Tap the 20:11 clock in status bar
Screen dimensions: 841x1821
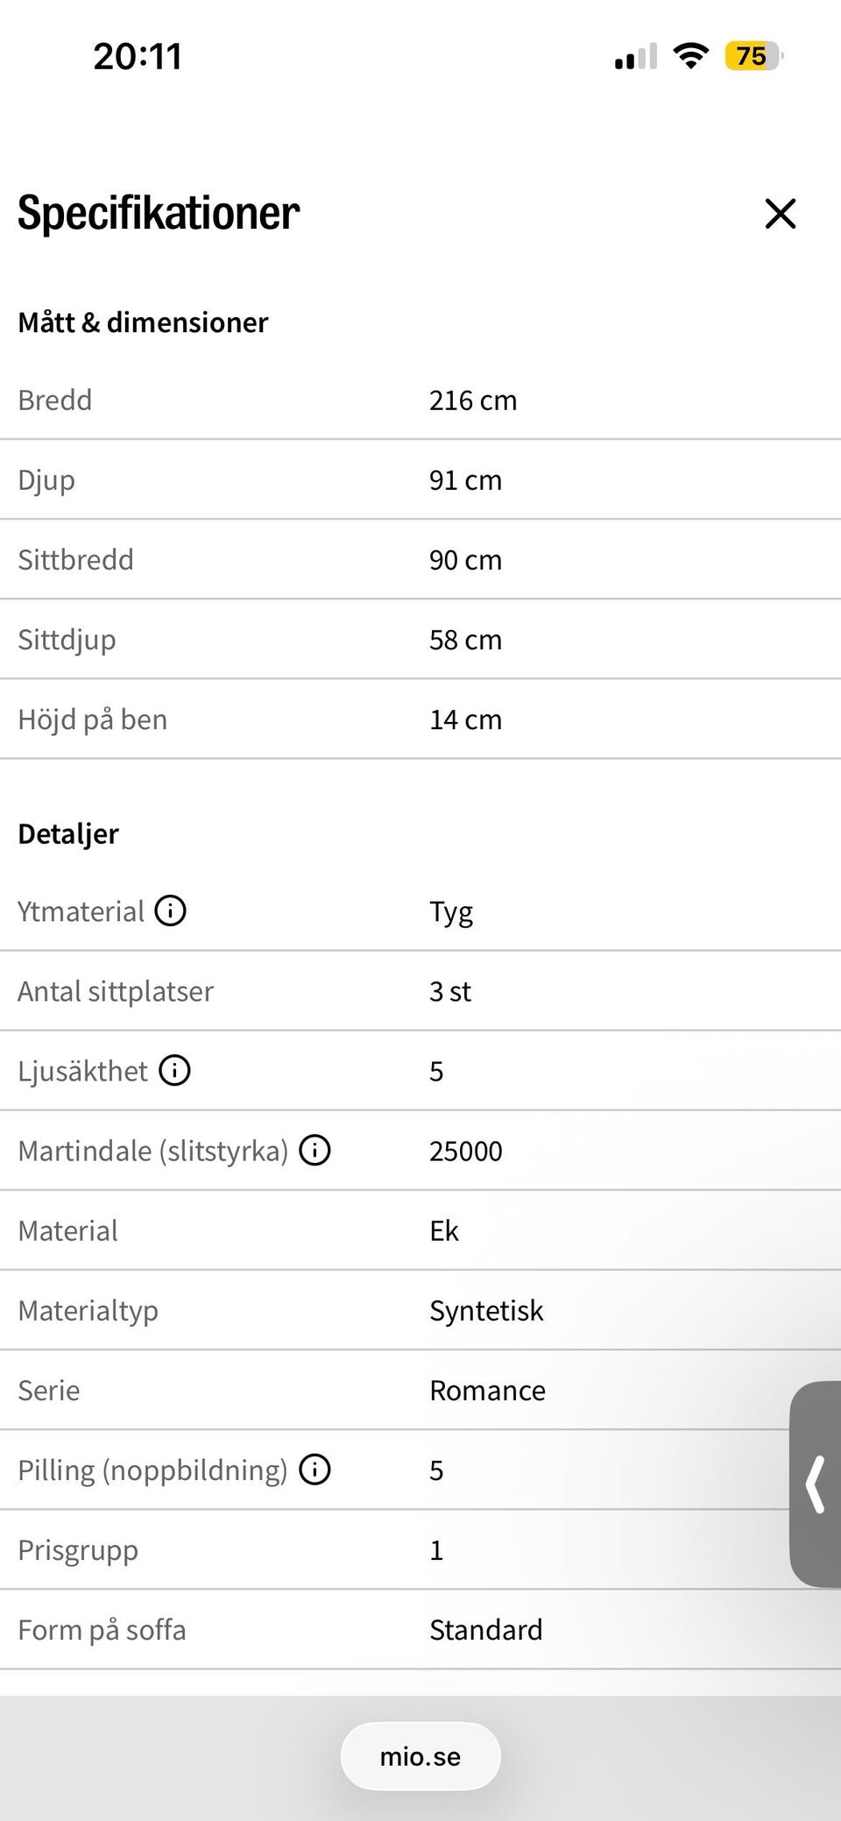click(138, 57)
